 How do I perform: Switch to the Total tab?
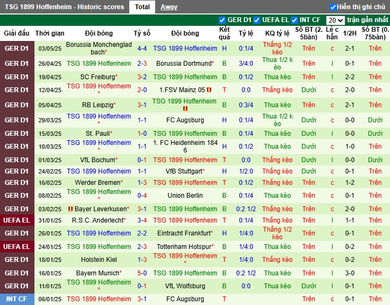(142, 6)
